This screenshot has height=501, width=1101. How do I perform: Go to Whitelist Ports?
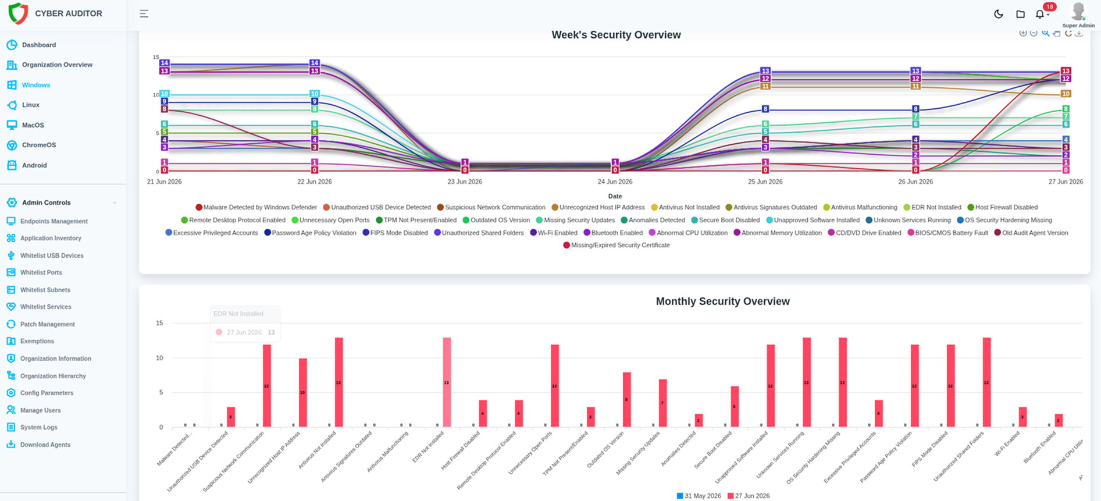coord(41,272)
